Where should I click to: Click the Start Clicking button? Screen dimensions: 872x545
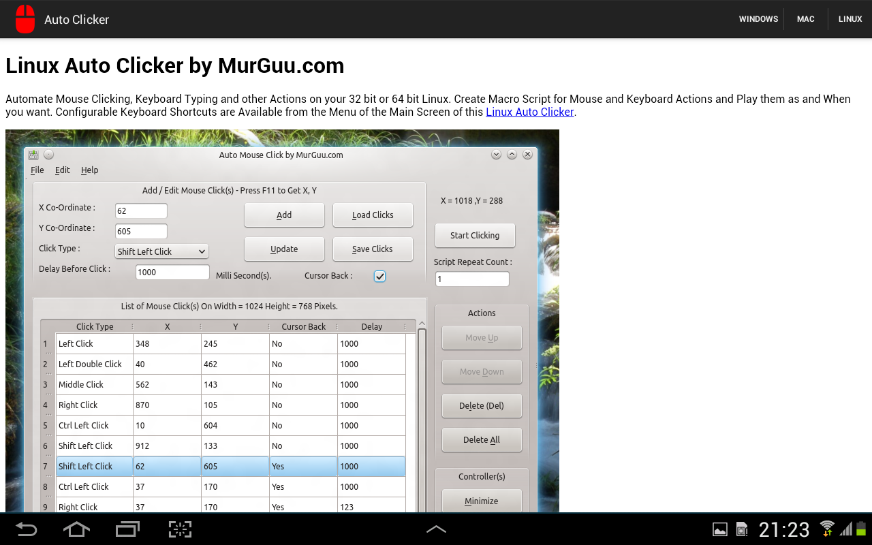click(475, 235)
